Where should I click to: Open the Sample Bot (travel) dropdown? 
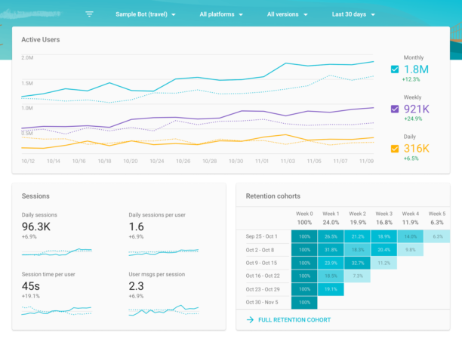(145, 14)
